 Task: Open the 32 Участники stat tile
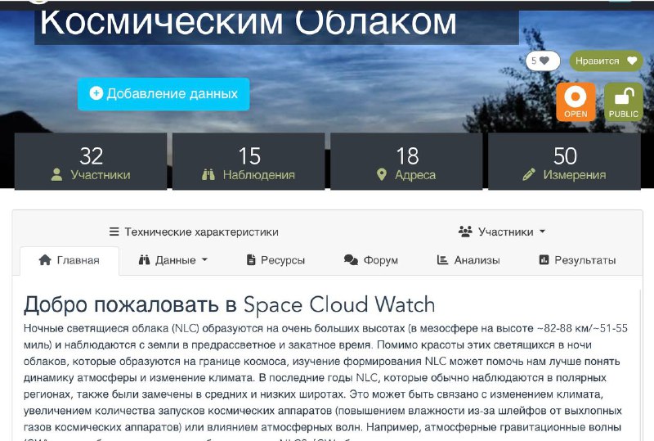(91, 162)
